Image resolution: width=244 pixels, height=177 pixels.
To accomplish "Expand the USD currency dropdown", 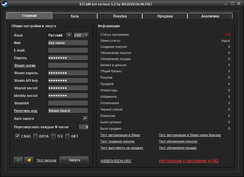I will [x=81, y=35].
